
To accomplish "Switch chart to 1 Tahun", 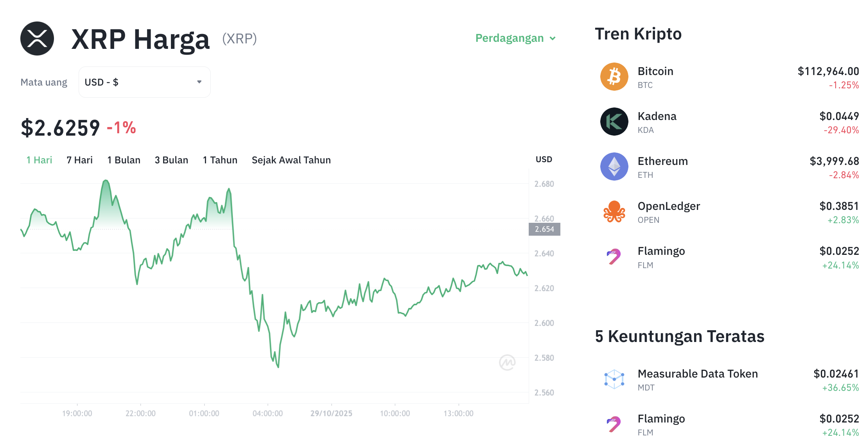I will [220, 160].
